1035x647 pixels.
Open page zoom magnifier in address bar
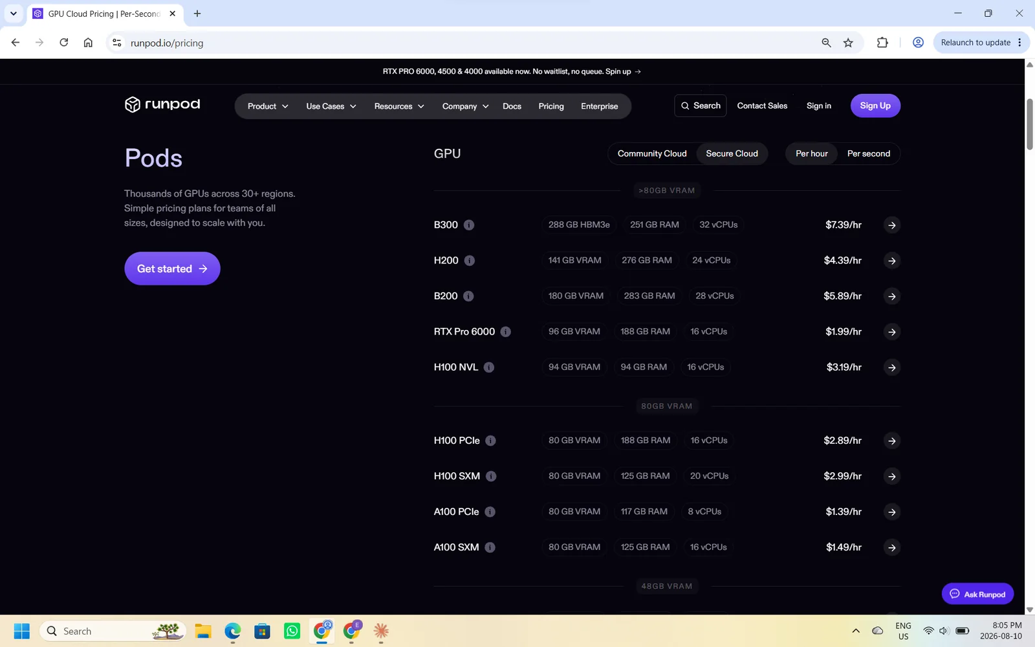[x=826, y=43]
